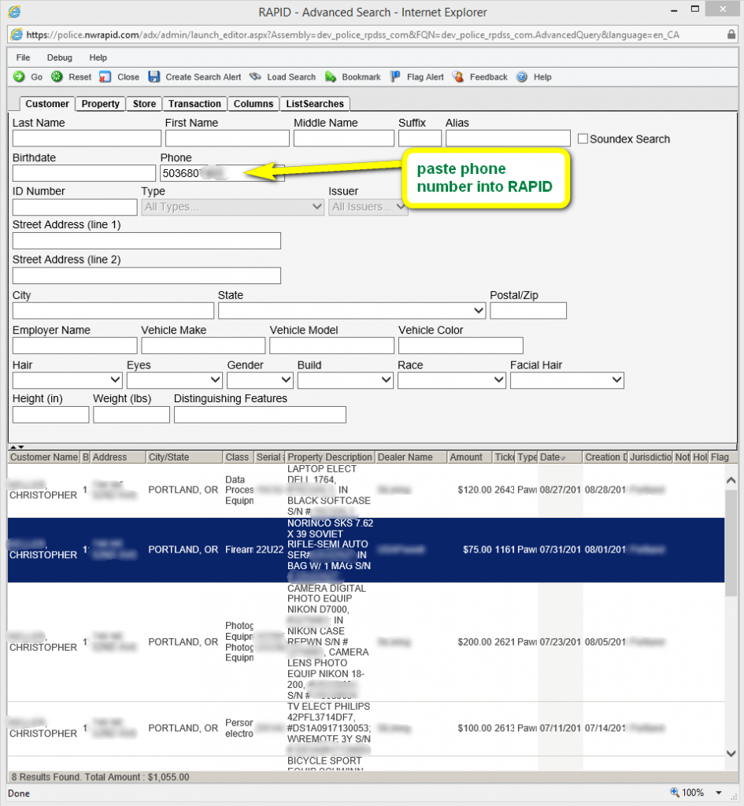Click the Reset button label
This screenshot has height=806, width=744.
click(x=80, y=77)
